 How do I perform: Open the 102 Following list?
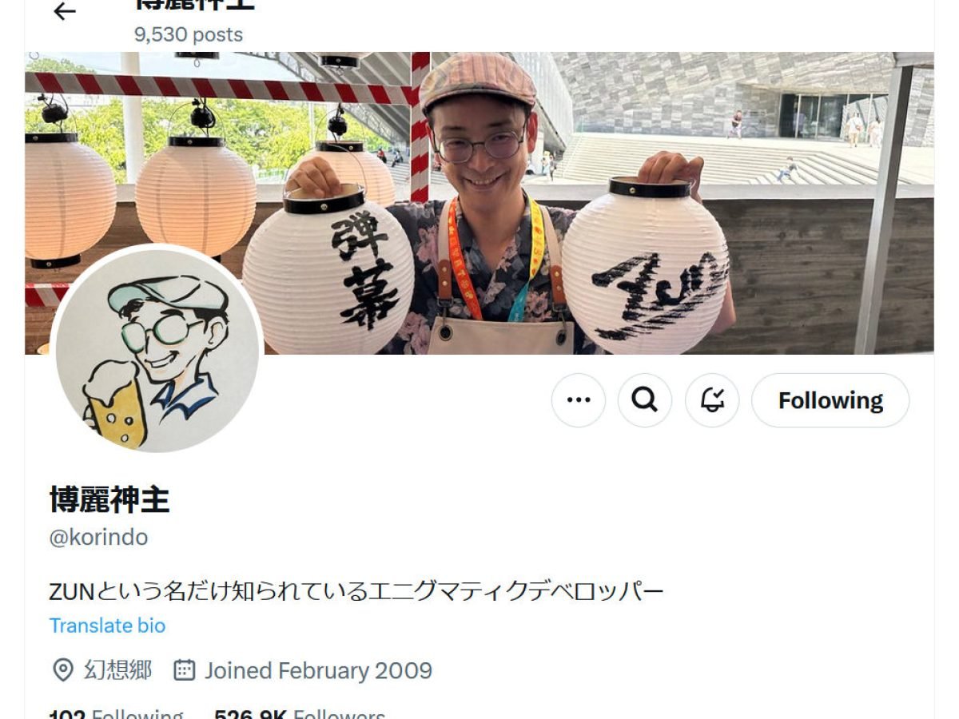coord(116,713)
